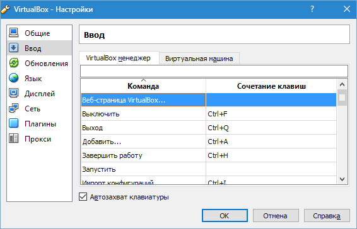Viewport: 357px width, 229px height.
Task: Click the Язык globe icon
Action: (14, 78)
